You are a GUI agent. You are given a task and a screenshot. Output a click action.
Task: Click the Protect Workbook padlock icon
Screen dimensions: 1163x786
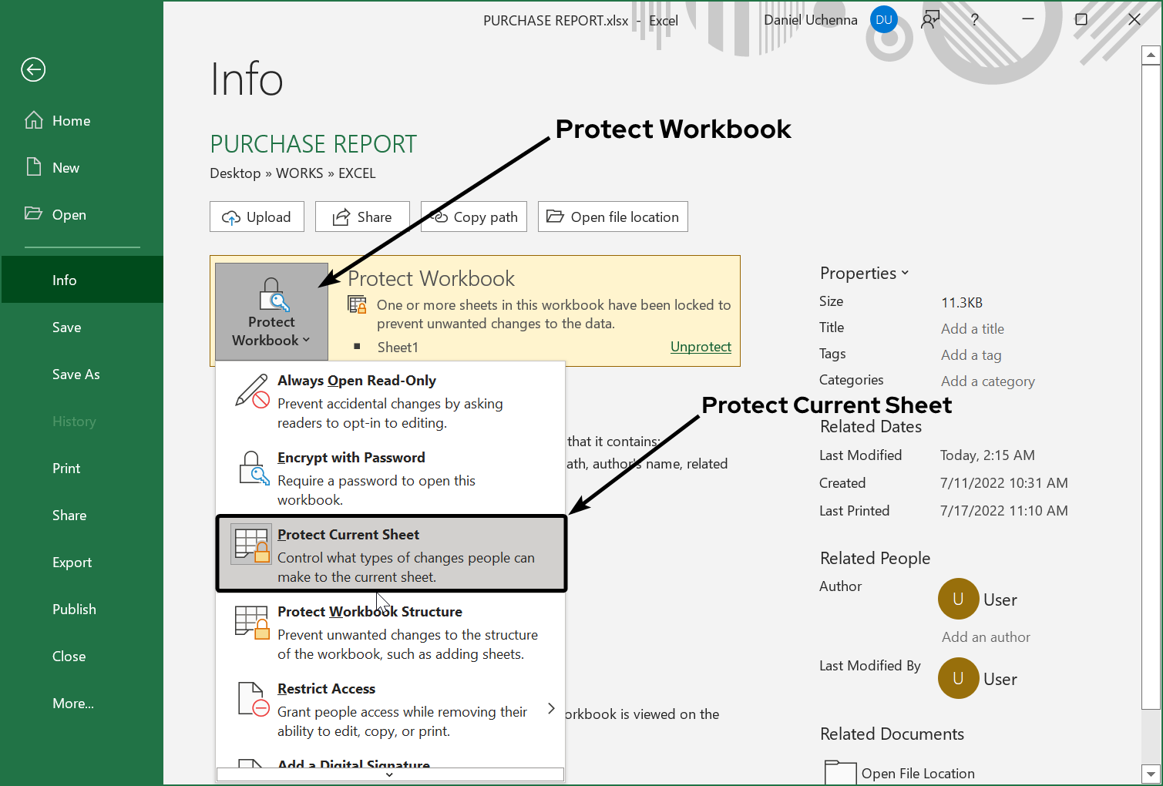click(x=271, y=293)
